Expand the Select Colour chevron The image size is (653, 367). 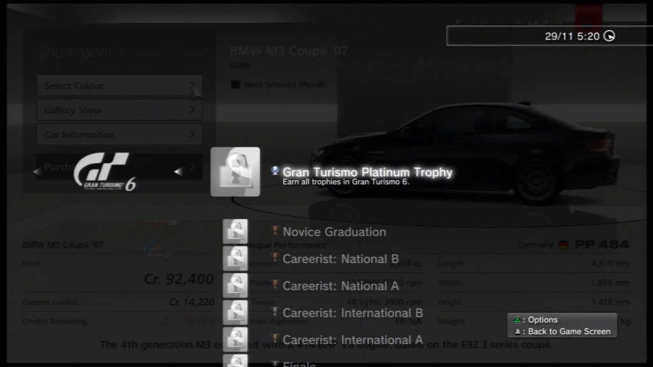pyautogui.click(x=193, y=85)
